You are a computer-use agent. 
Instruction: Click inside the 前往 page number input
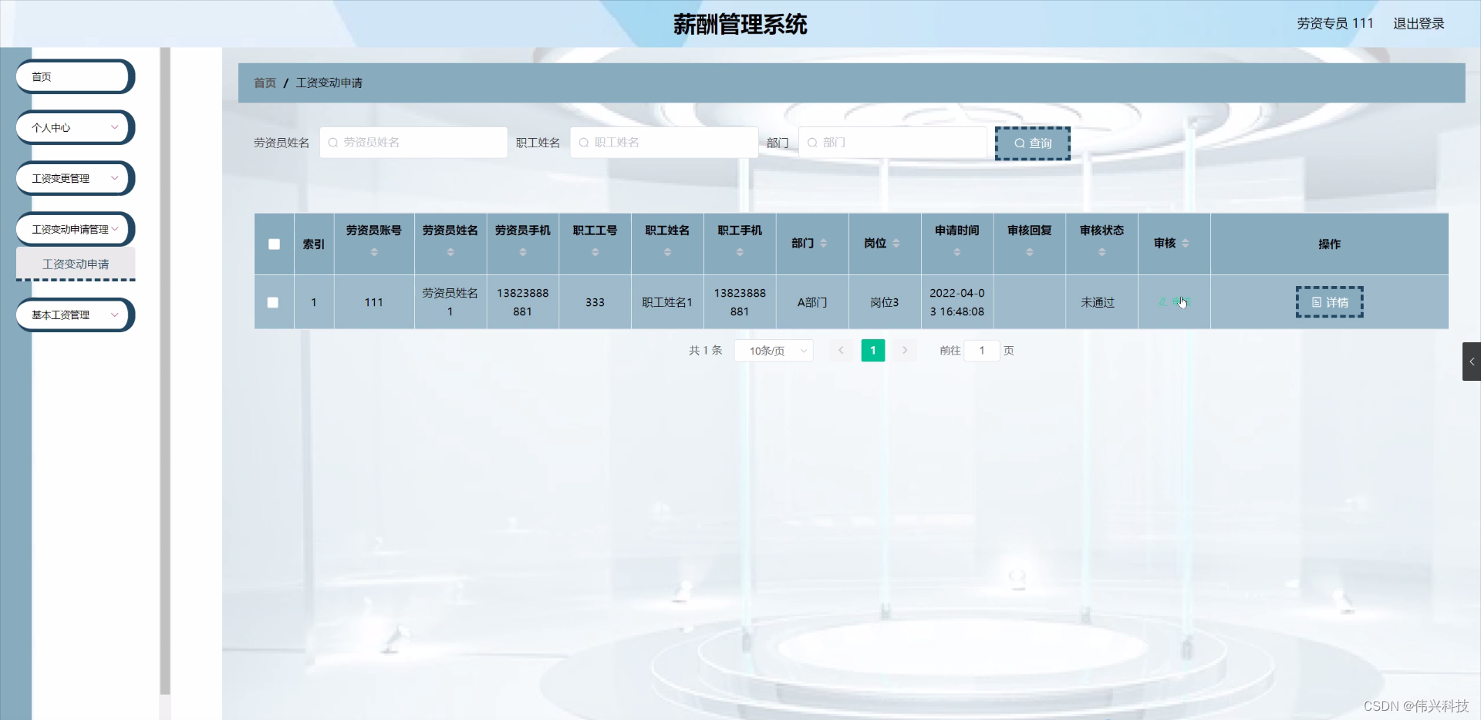click(981, 350)
